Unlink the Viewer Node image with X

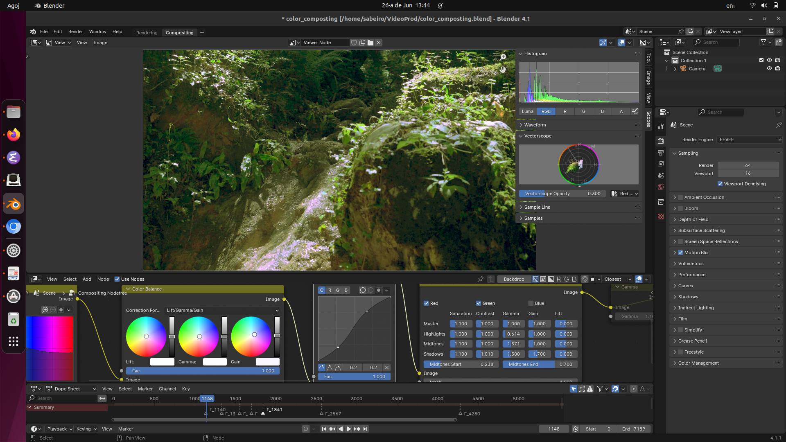379,43
